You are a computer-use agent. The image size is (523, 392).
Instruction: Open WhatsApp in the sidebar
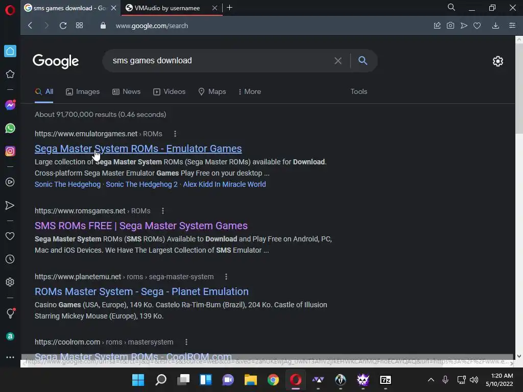[x=10, y=128]
